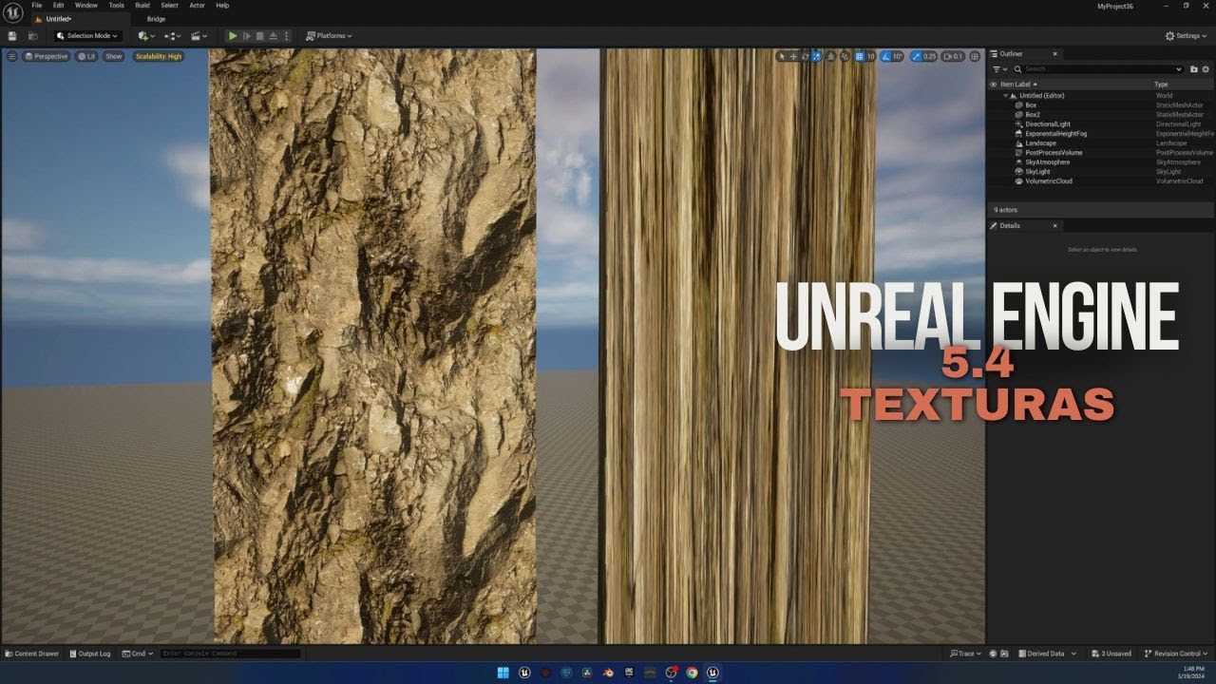Change the grid snap value 10
This screenshot has width=1216, height=684.
[871, 56]
